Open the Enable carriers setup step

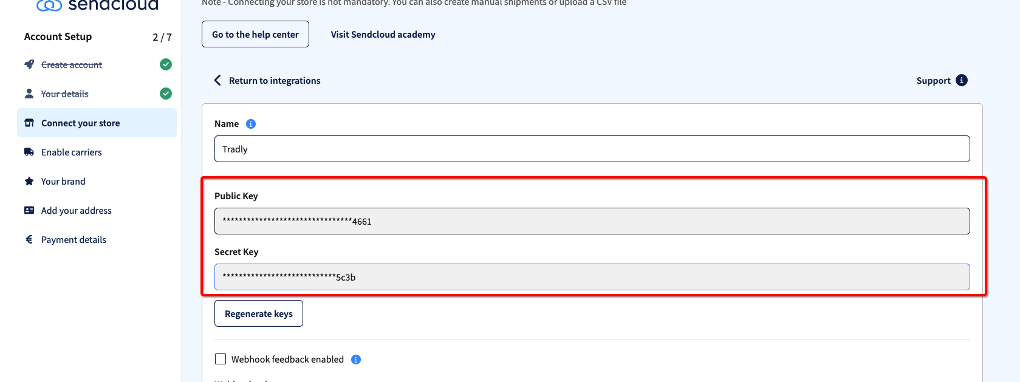tap(72, 152)
